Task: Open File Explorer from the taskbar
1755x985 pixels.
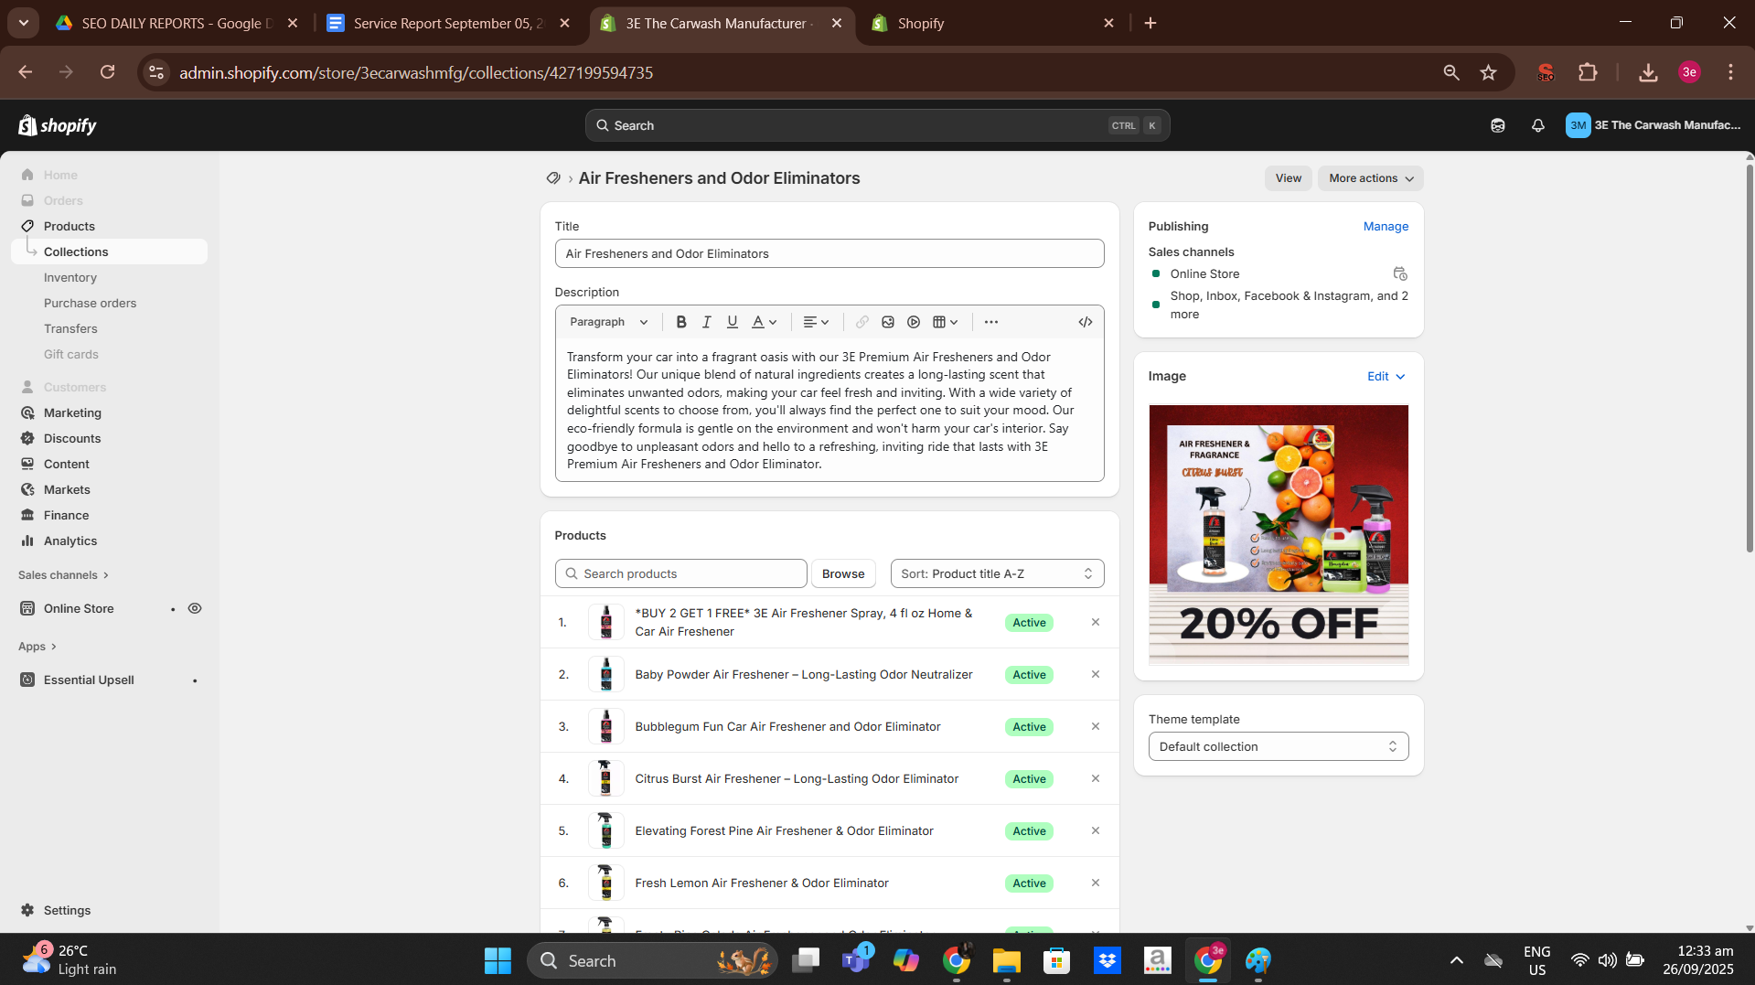Action: (1006, 960)
